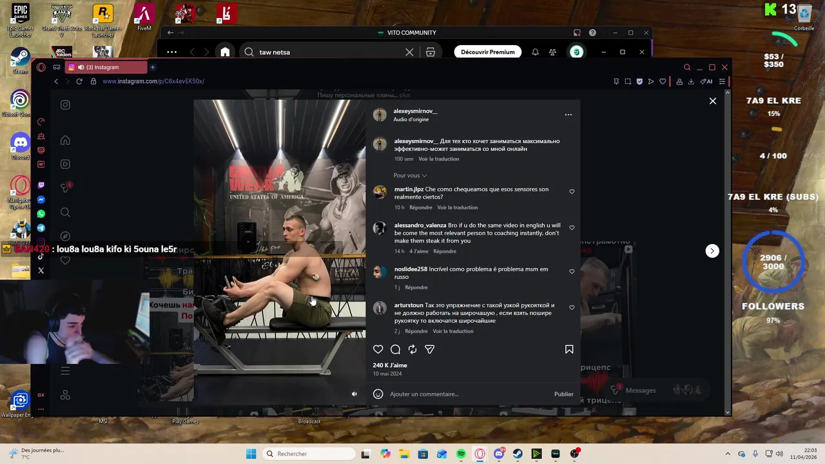Open Instagram notifications heart in sidebar
This screenshot has height=464, width=825.
65,260
